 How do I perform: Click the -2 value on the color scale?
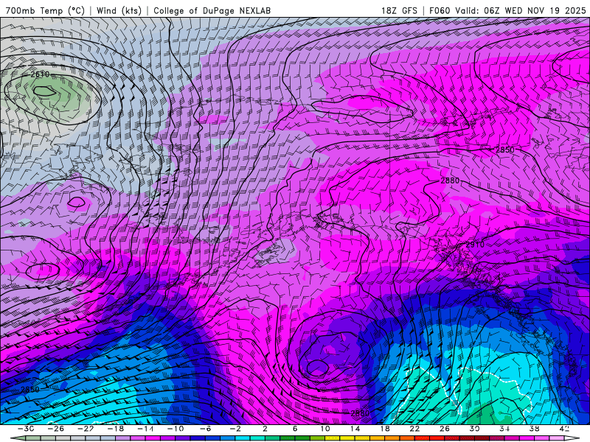(x=235, y=429)
